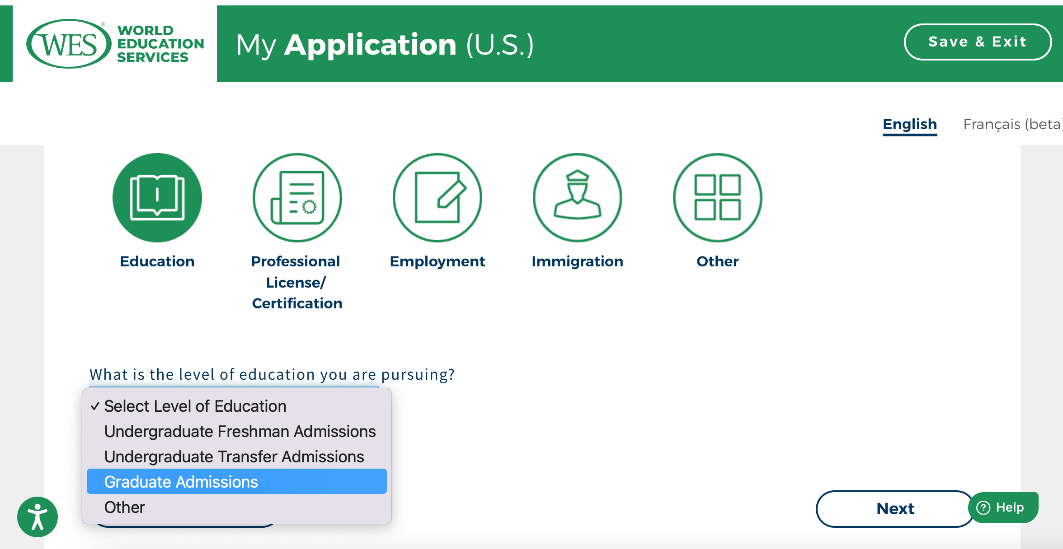Screen dimensions: 1063x549
Task: Select the Immigration officer icon
Action: [x=577, y=198]
